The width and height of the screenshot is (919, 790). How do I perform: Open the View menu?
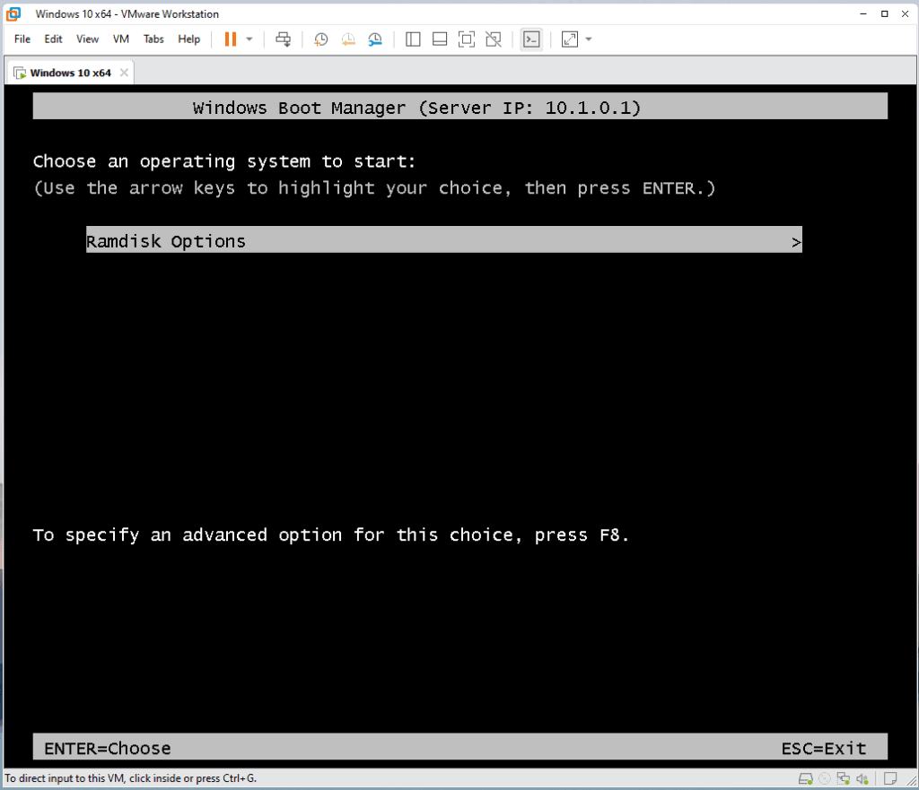click(87, 39)
